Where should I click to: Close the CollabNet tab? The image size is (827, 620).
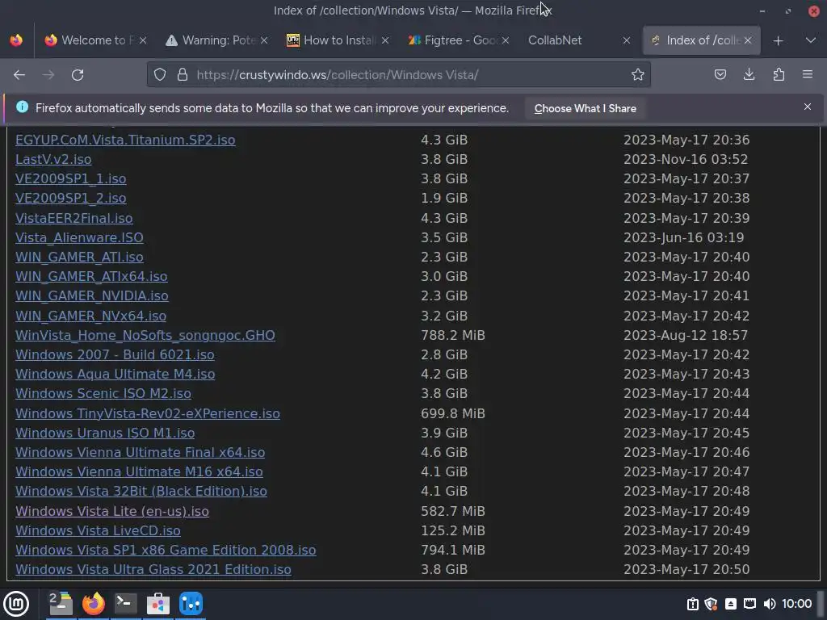tap(627, 40)
